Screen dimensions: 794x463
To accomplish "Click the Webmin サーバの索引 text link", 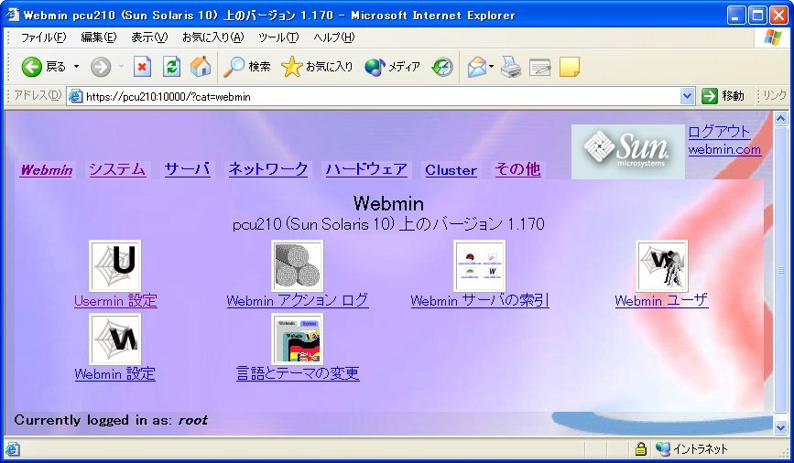I will (480, 300).
